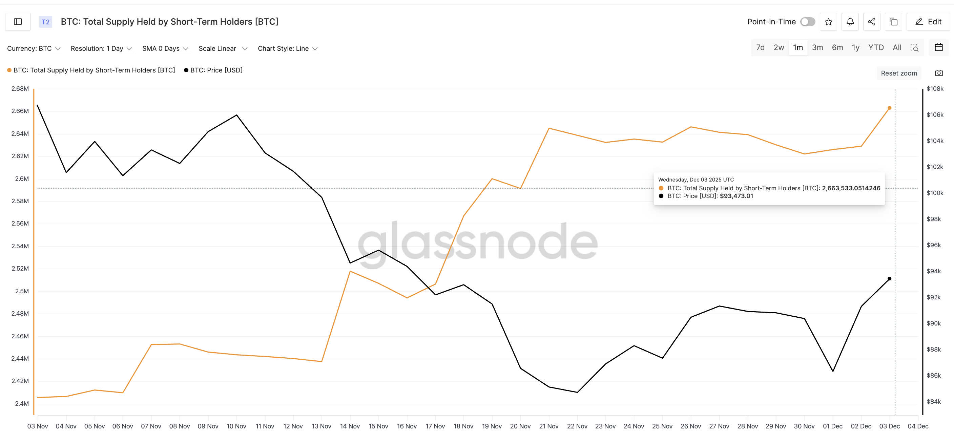
Task: Expand the Resolution: 1 Day dropdown
Action: point(102,48)
